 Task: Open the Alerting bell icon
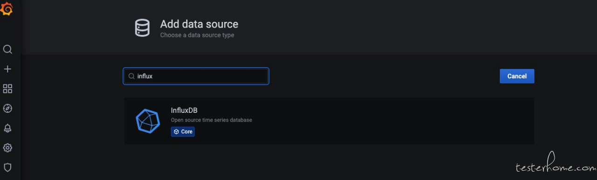click(7, 128)
